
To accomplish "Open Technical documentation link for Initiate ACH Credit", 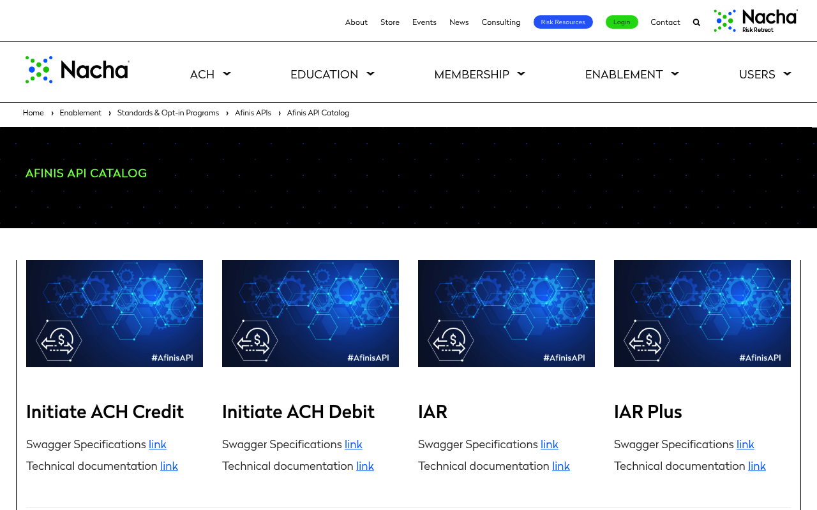I will pyautogui.click(x=169, y=466).
